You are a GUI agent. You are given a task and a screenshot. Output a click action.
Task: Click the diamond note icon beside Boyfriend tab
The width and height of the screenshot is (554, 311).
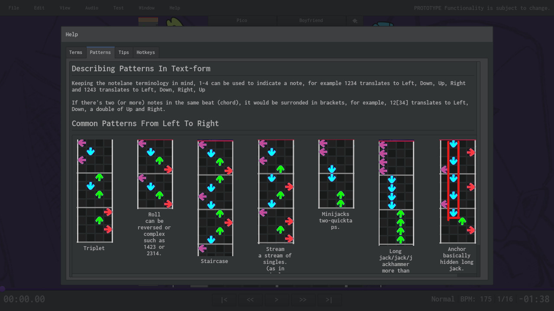point(354,20)
